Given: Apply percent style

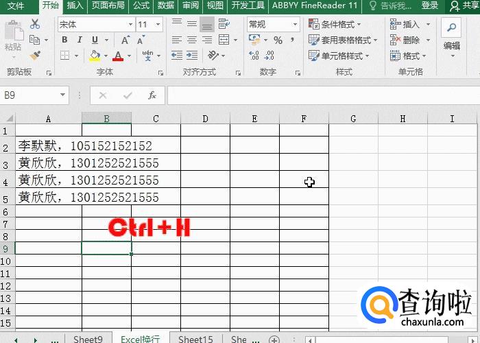Looking at the screenshot, I should pos(278,40).
